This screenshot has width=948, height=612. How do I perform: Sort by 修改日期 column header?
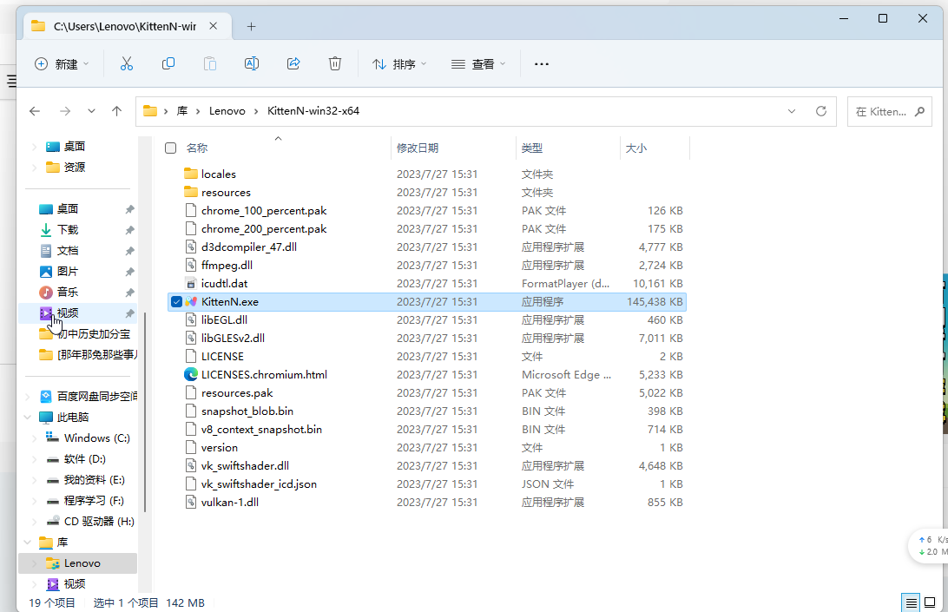coord(418,148)
